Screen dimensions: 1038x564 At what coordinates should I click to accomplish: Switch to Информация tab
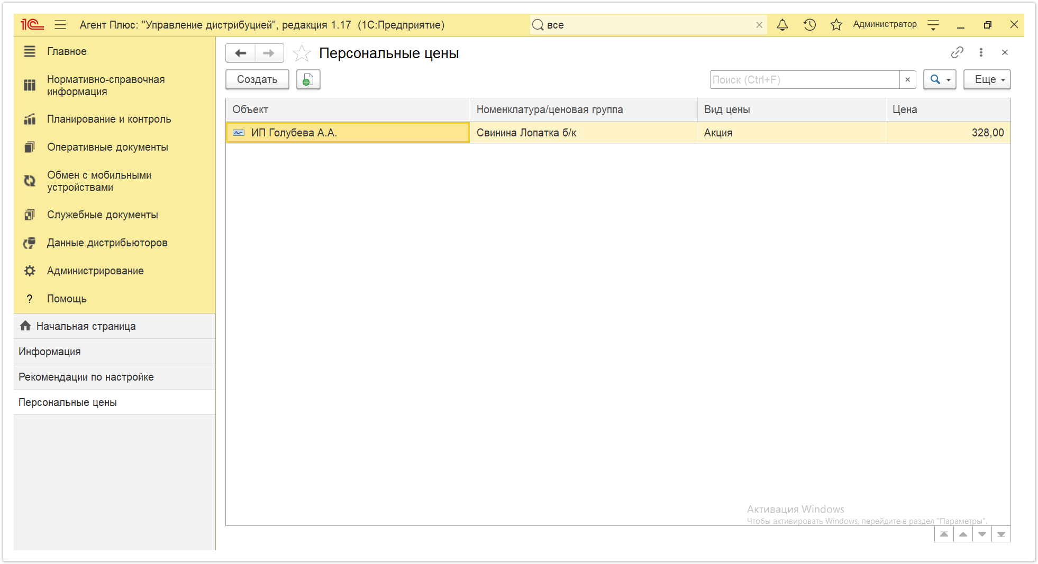(114, 352)
